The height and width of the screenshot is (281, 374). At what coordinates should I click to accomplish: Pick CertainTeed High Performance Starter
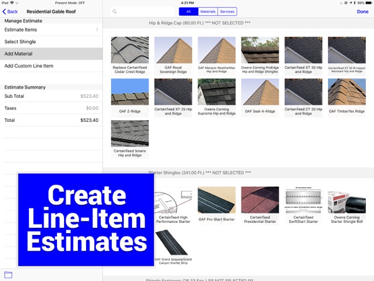click(x=173, y=206)
